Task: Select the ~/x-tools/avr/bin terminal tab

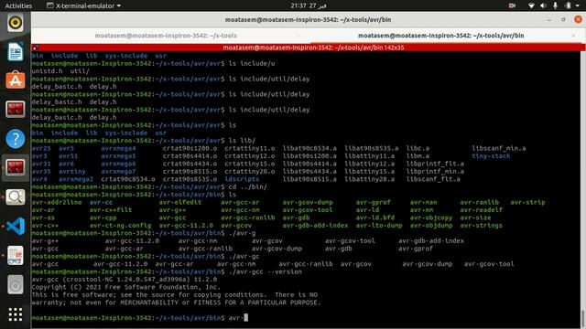Action: click(x=440, y=36)
